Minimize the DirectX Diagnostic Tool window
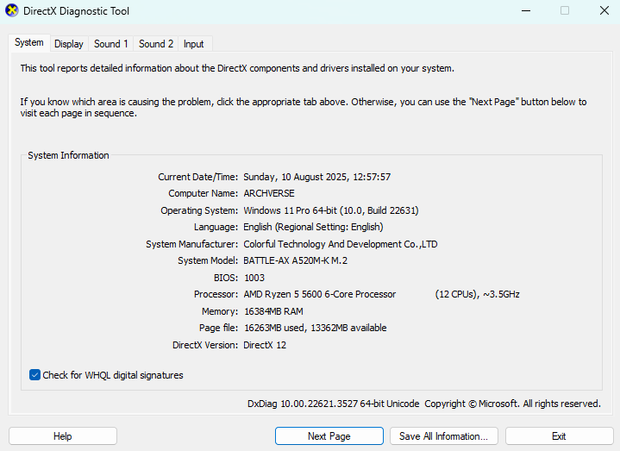The image size is (620, 451). tap(526, 10)
